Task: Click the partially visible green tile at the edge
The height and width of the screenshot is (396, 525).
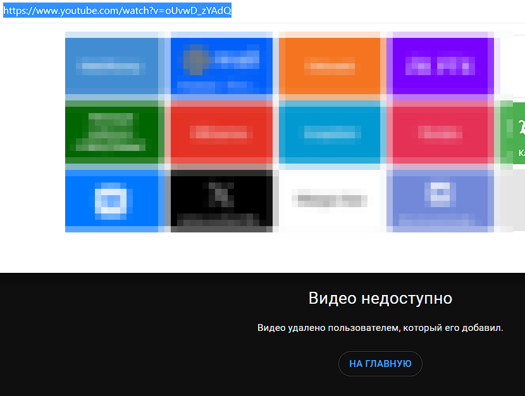Action: coord(514,134)
